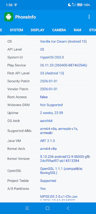Tap the '33 (Android 13)' value
This screenshot has width=96, height=214.
(x=52, y=73)
